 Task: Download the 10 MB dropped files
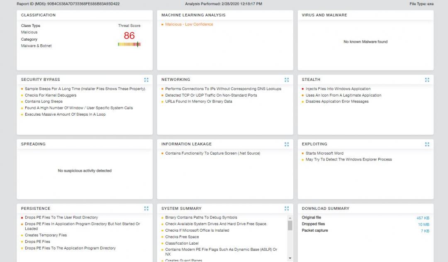pos(424,224)
